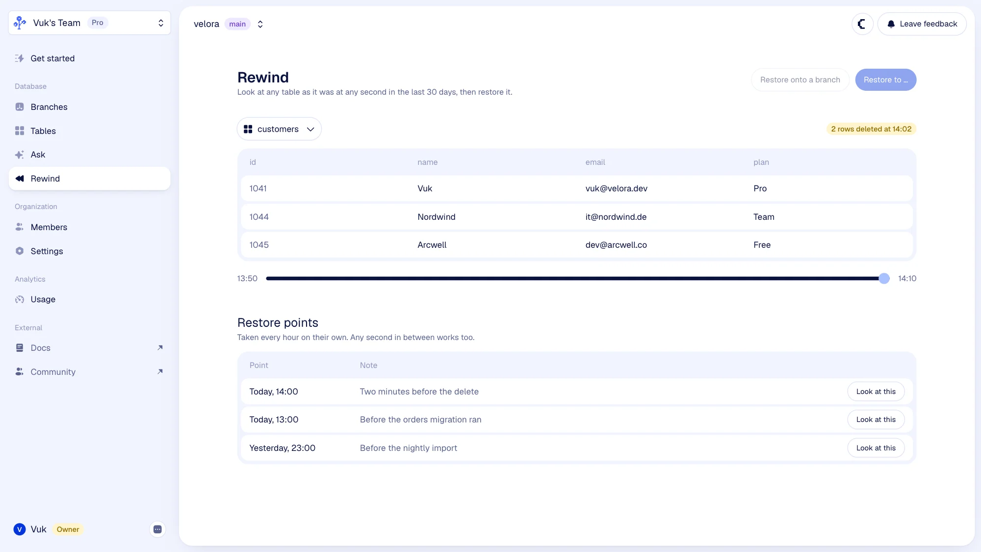Click the Before the nightly import note
The height and width of the screenshot is (552, 981).
click(x=408, y=448)
